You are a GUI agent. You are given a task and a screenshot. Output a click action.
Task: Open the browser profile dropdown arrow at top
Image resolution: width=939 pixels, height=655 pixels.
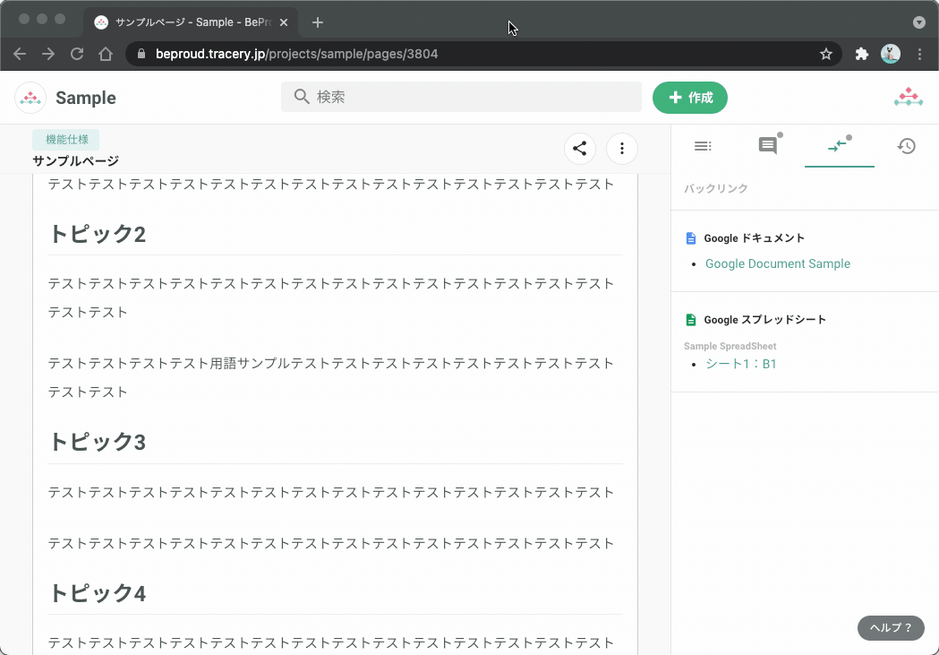coord(918,22)
